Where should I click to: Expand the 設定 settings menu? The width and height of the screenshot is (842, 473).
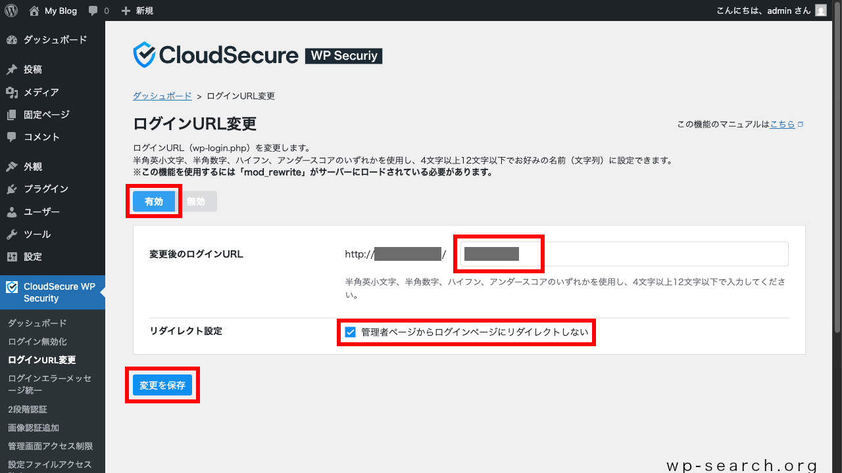pyautogui.click(x=30, y=256)
